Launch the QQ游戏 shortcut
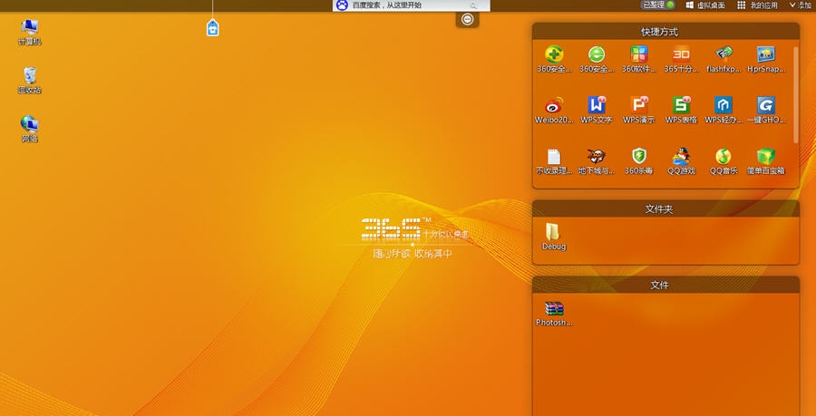The image size is (816, 416). (x=681, y=161)
